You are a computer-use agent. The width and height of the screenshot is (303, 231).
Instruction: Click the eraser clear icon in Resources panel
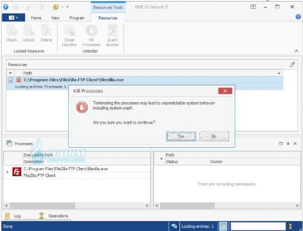(x=292, y=64)
